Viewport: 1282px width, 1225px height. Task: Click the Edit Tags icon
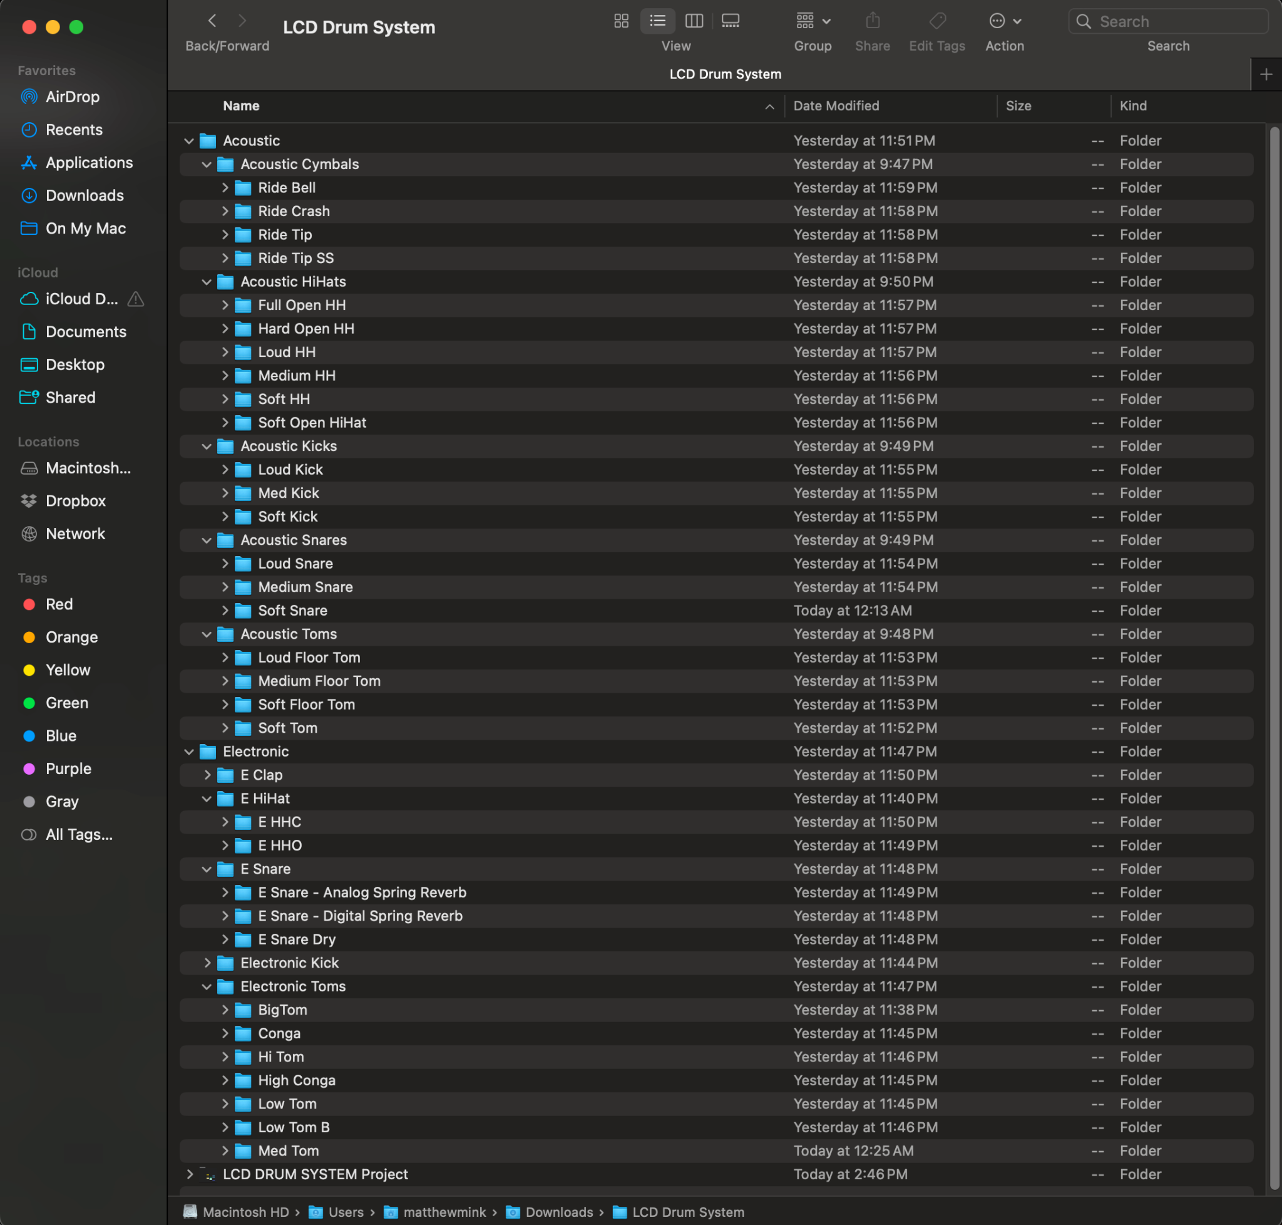point(937,21)
